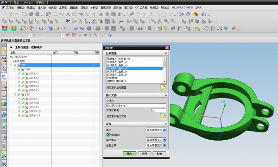The width and height of the screenshot is (278, 167).
Task: Browse for output file using folder icon
Action: pyautogui.click(x=163, y=116)
